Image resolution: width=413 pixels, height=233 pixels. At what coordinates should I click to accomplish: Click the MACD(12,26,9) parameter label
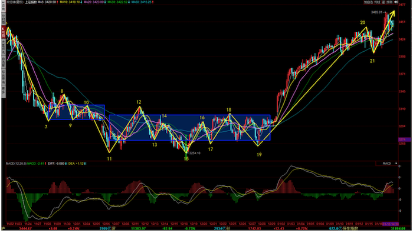point(17,164)
